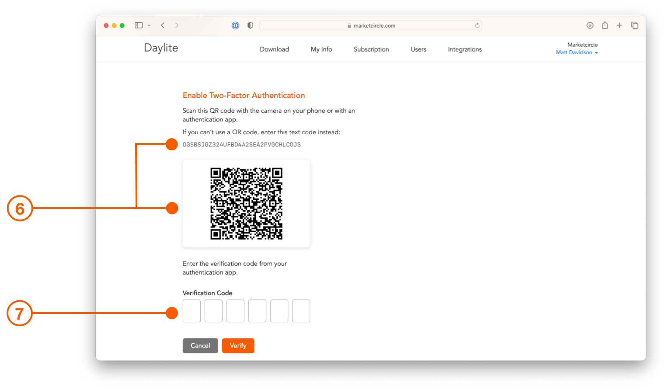Open the 1Password extension icon
The image size is (669, 390).
pos(235,25)
